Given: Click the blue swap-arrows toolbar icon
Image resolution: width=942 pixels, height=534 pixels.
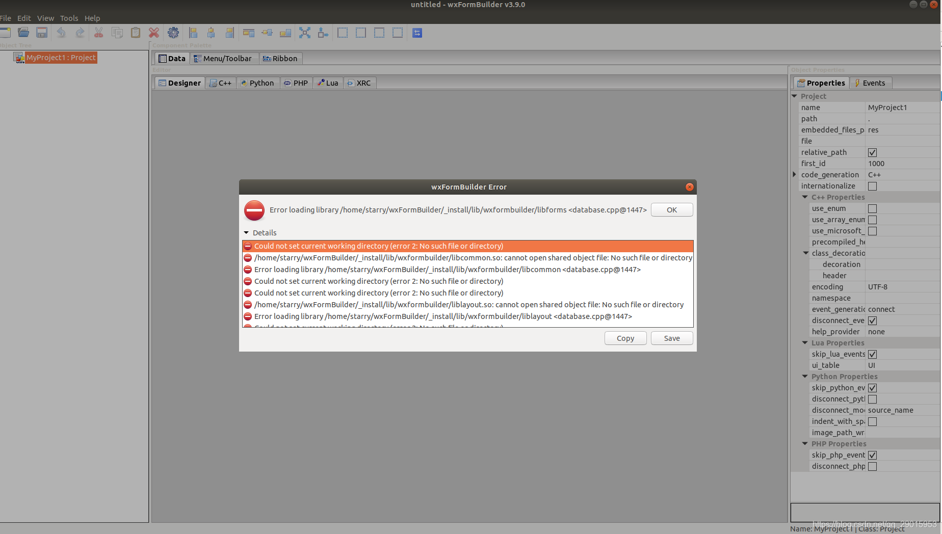Looking at the screenshot, I should 417,33.
